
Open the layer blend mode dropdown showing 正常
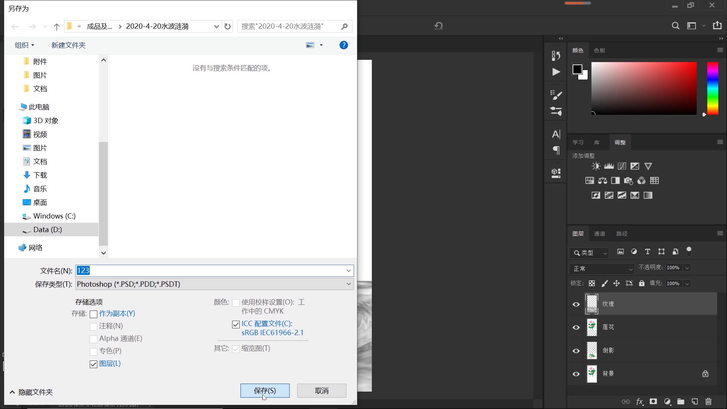click(x=602, y=269)
